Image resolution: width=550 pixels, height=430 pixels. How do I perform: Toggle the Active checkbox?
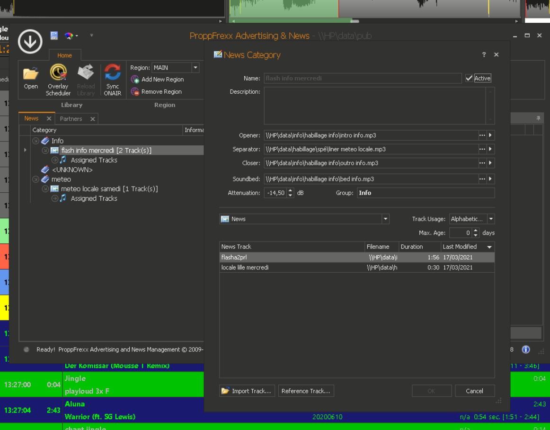pos(469,78)
